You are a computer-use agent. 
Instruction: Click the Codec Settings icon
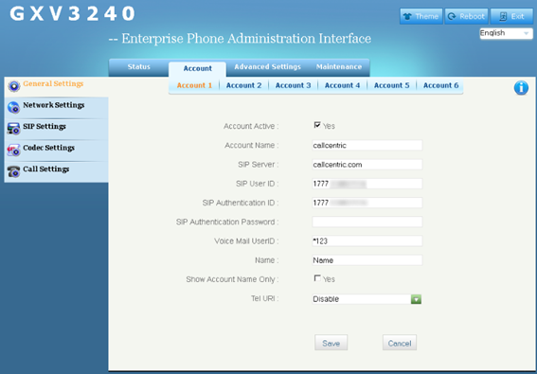point(13,150)
